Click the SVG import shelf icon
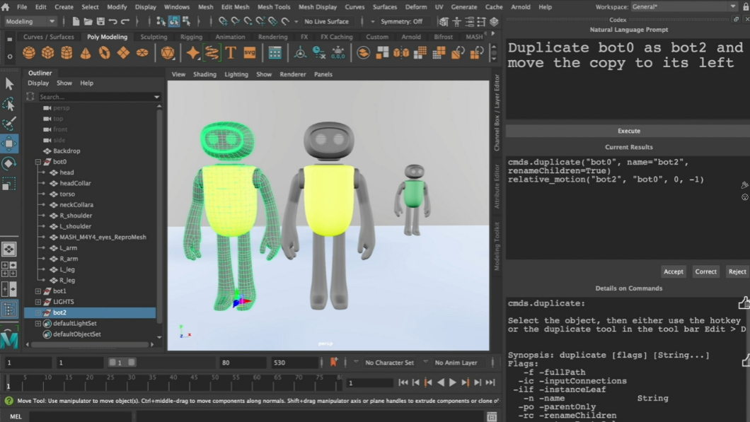The image size is (750, 422). pyautogui.click(x=249, y=53)
